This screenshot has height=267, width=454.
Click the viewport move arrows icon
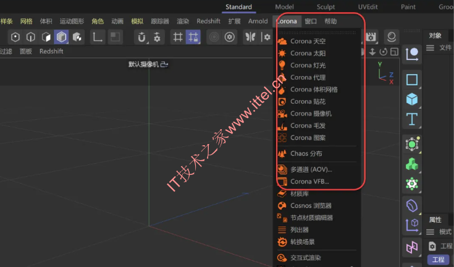tap(372, 52)
